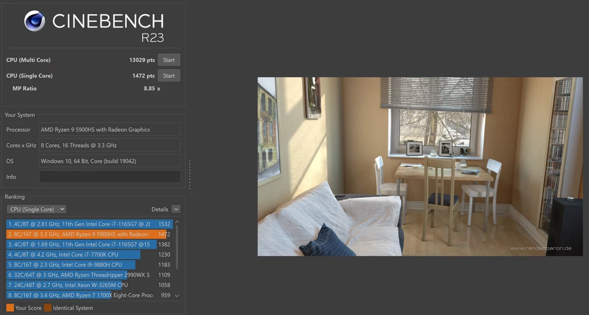The image size is (589, 315).
Task: Click the Your System section heading
Action: (20, 115)
